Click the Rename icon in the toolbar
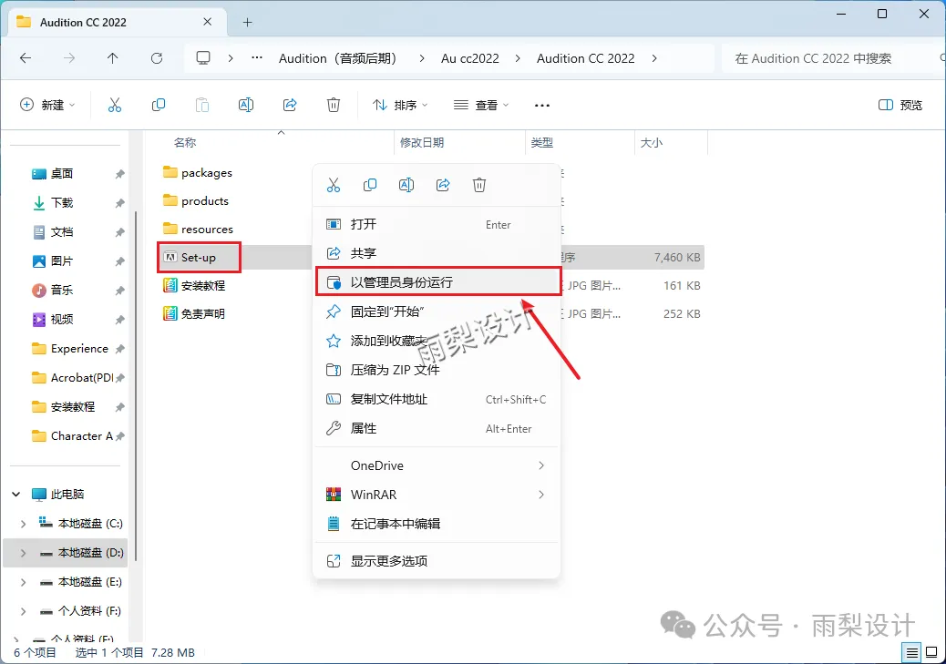 [x=245, y=105]
